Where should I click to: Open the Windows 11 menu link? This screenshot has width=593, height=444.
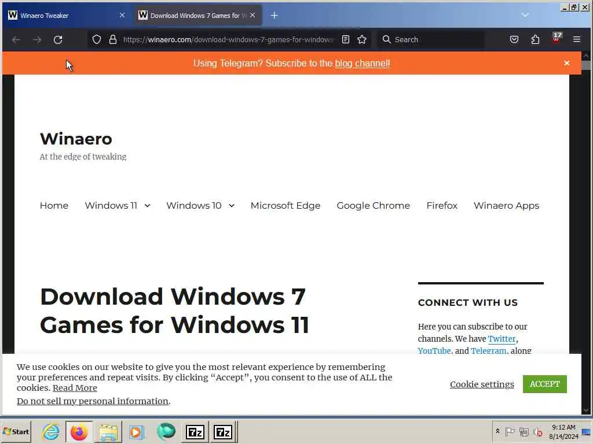(x=111, y=206)
